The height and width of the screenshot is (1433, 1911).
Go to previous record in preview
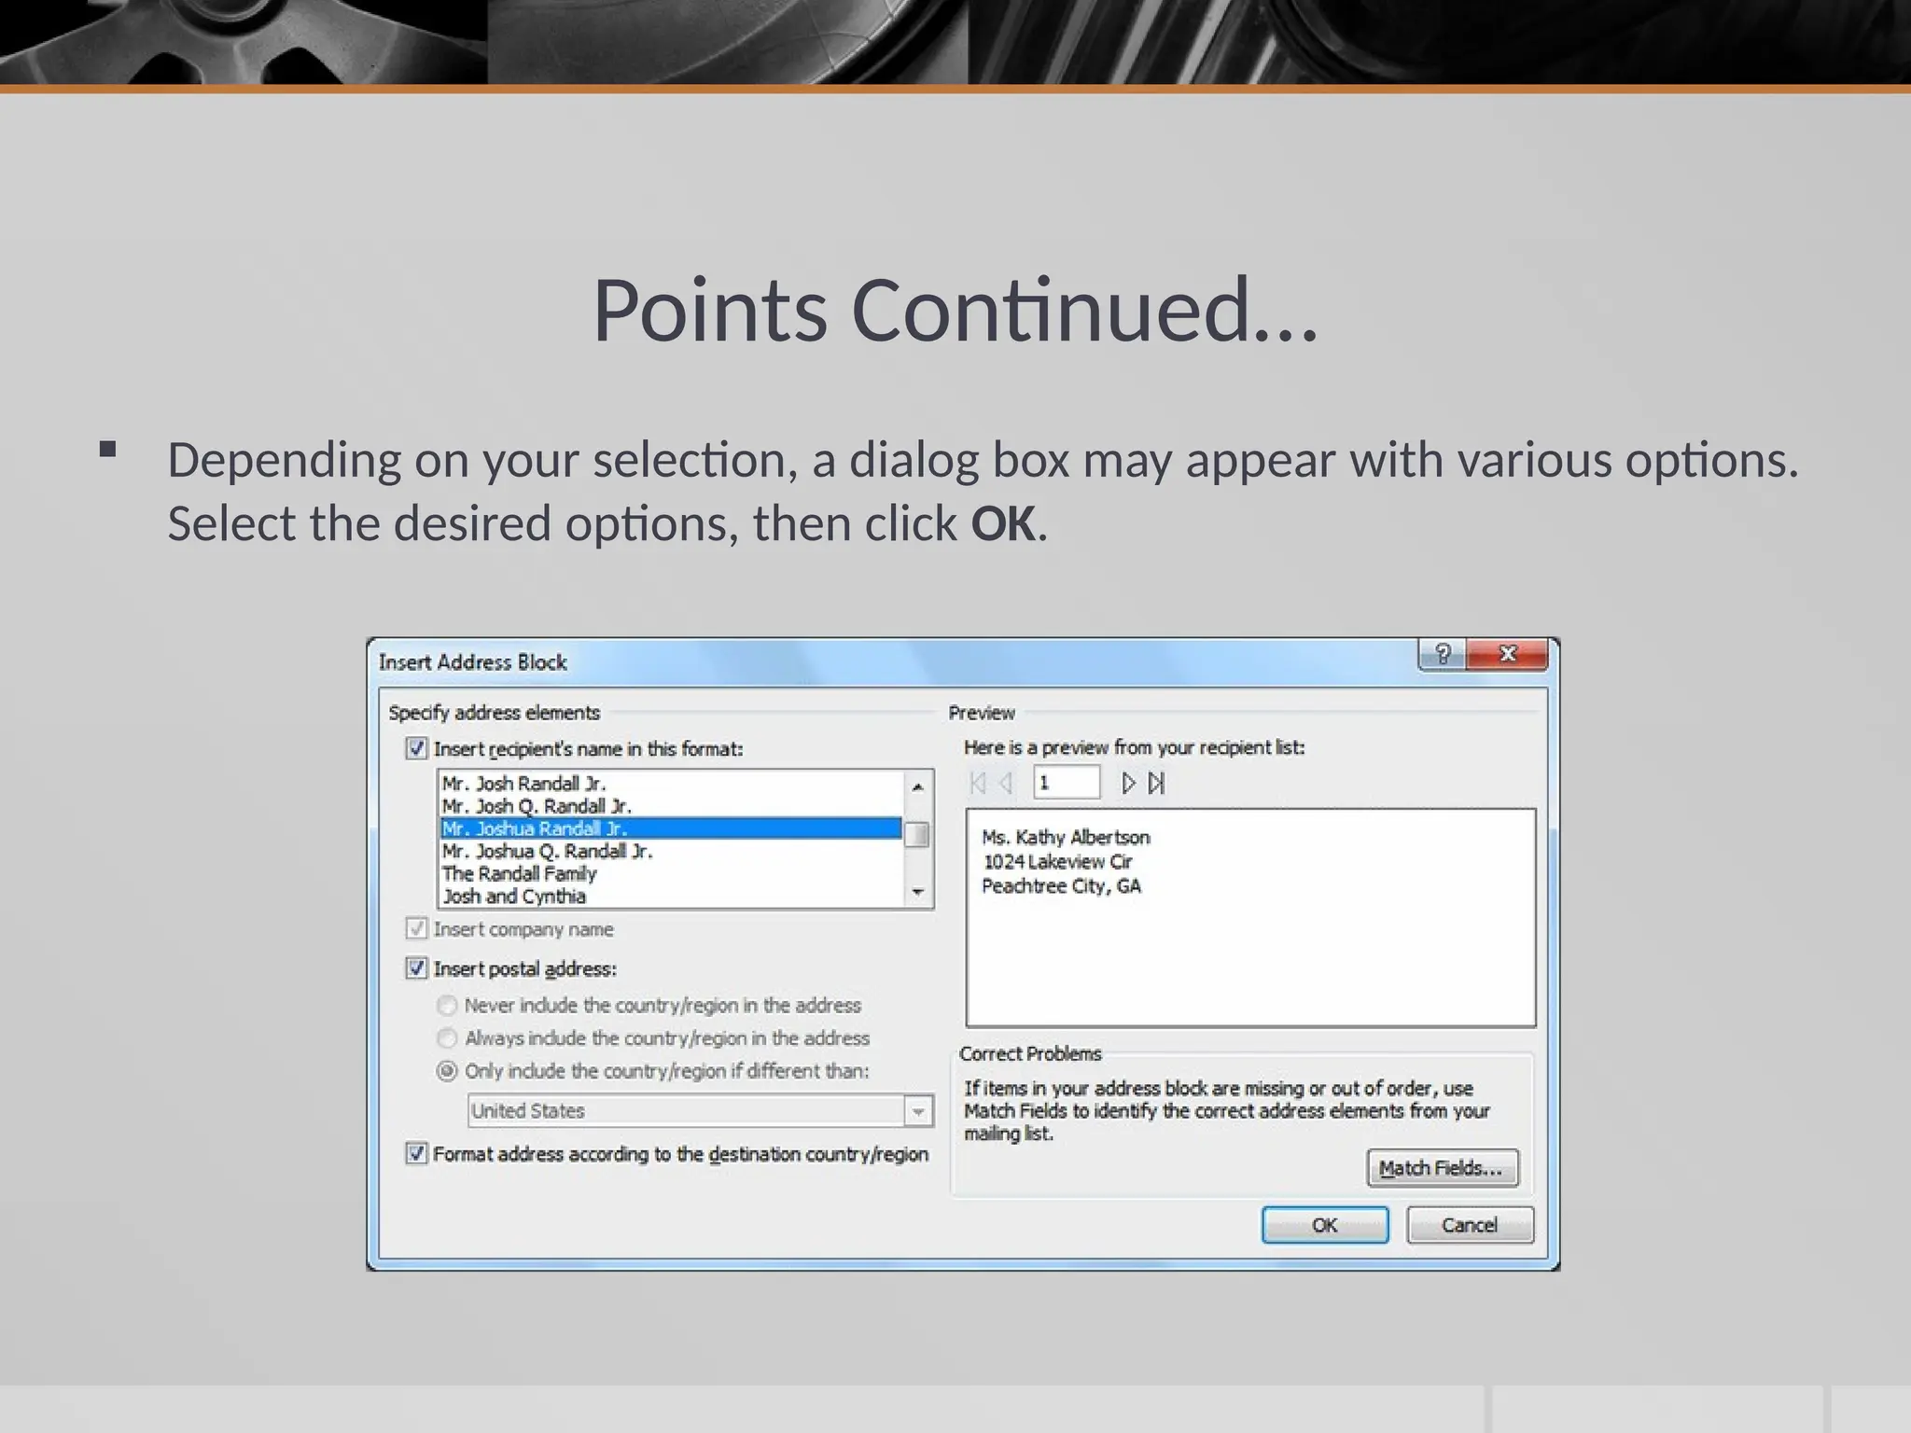click(1006, 783)
